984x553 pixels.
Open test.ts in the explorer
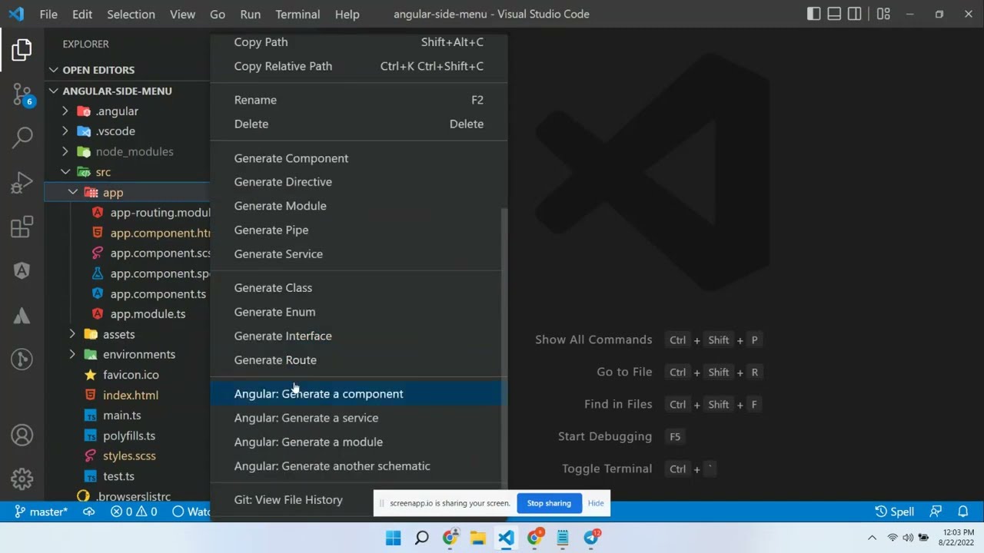point(118,476)
